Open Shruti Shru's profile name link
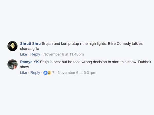This screenshot has height=115, width=154. tap(30, 44)
